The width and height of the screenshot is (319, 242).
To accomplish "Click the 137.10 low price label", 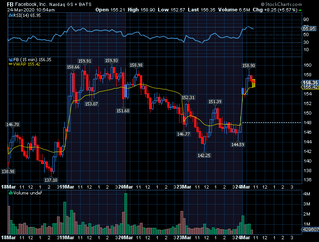I will [x=51, y=180].
